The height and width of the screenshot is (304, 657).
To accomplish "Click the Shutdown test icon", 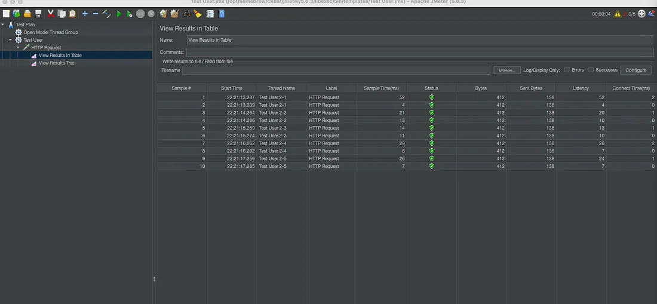I will point(151,14).
